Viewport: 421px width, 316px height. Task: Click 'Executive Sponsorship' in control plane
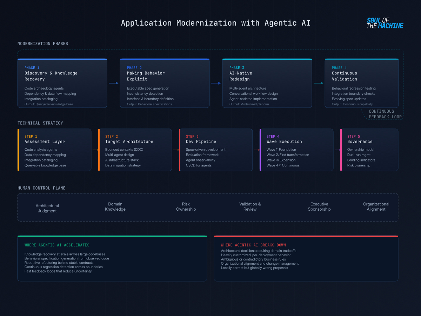click(x=319, y=206)
